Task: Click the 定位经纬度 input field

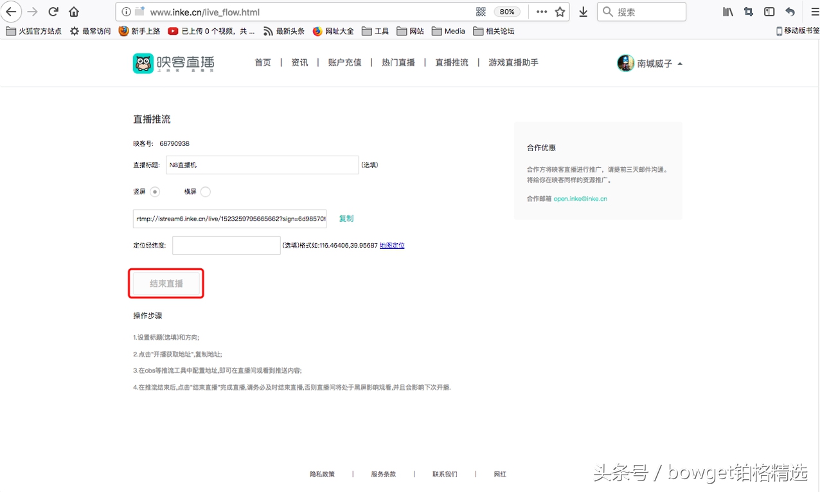Action: click(226, 245)
